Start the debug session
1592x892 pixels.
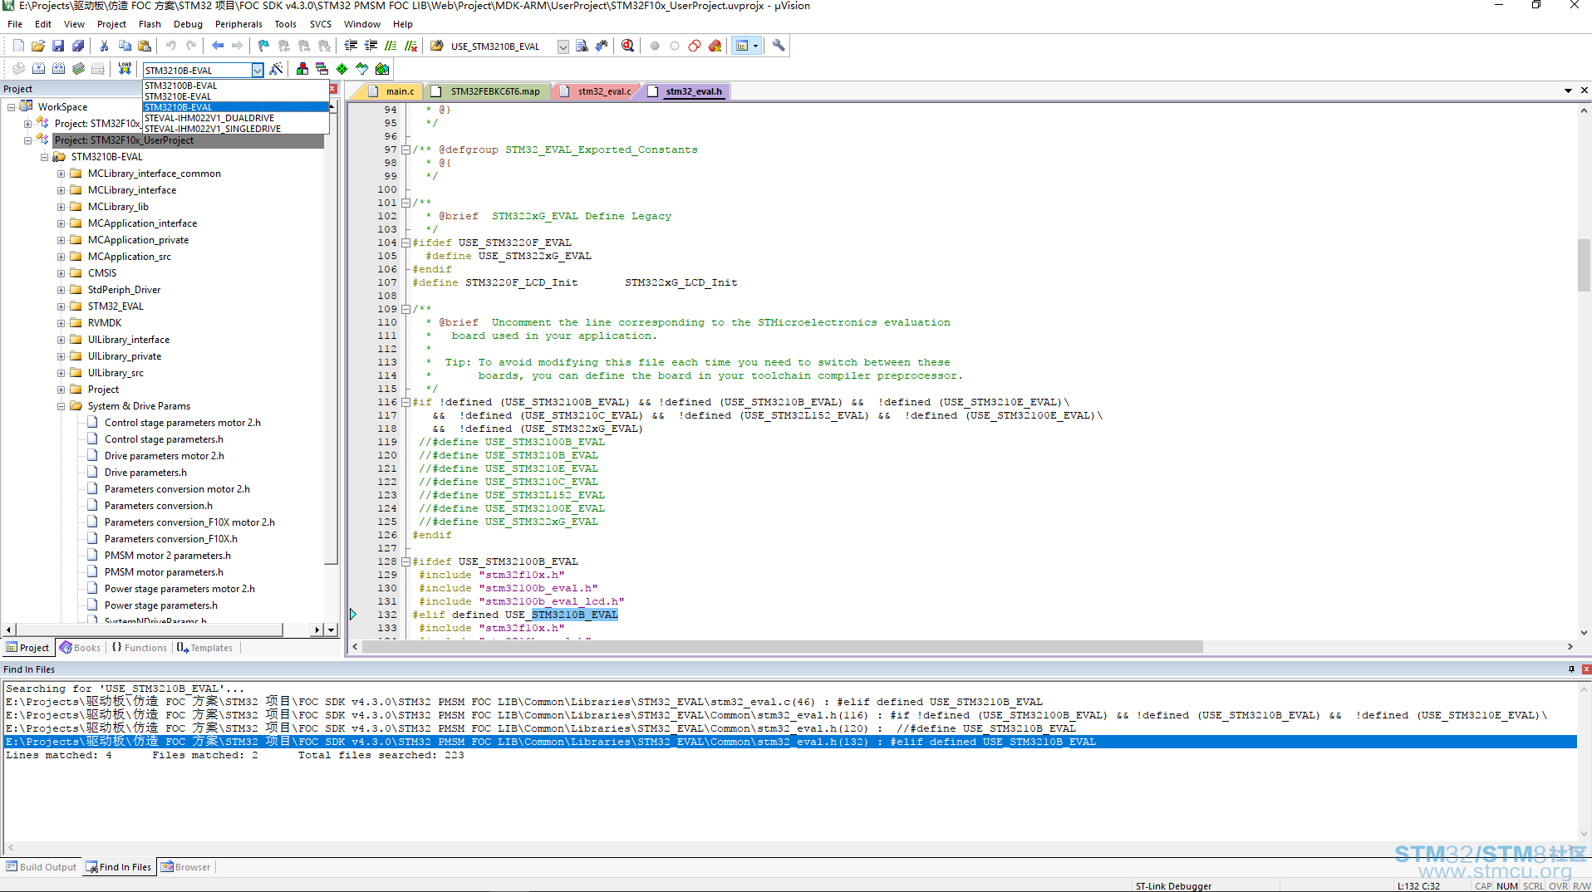[x=627, y=46]
